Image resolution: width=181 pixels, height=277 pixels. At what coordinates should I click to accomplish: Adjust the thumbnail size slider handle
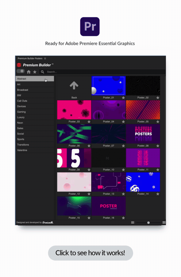[x=148, y=223]
